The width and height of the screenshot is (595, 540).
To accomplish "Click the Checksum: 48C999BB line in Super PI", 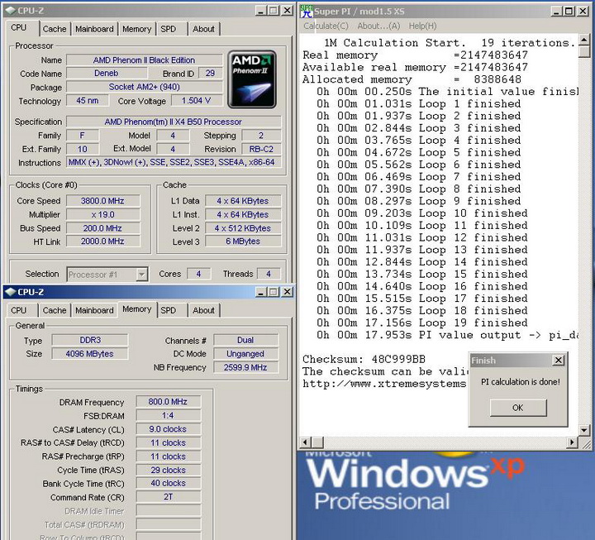I will [x=364, y=359].
